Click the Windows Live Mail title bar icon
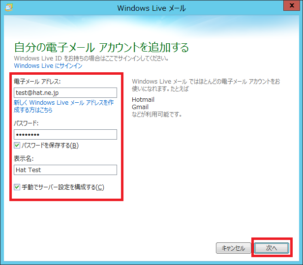This screenshot has width=303, height=265. coord(9,7)
